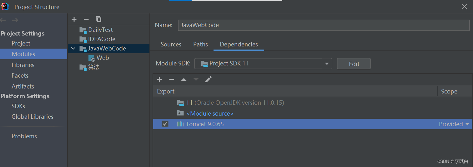This screenshot has height=167, width=473.
Task: Click the remove module minus icon
Action: (x=86, y=19)
